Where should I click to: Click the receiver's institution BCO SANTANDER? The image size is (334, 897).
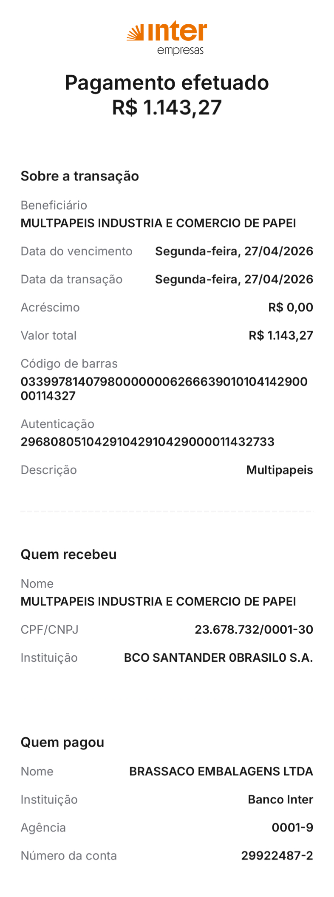tap(218, 657)
